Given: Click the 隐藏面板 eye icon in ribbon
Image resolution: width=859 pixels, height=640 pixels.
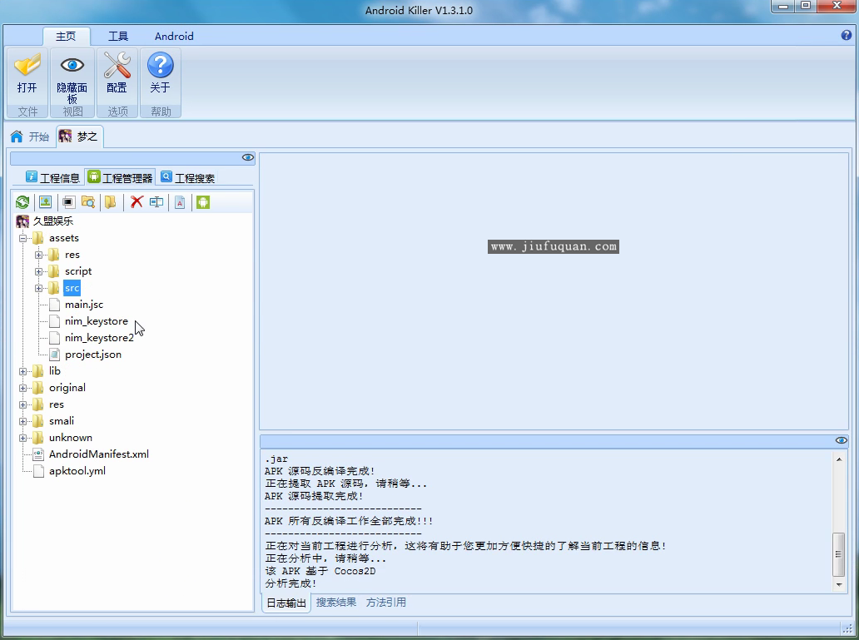Looking at the screenshot, I should coord(72,65).
